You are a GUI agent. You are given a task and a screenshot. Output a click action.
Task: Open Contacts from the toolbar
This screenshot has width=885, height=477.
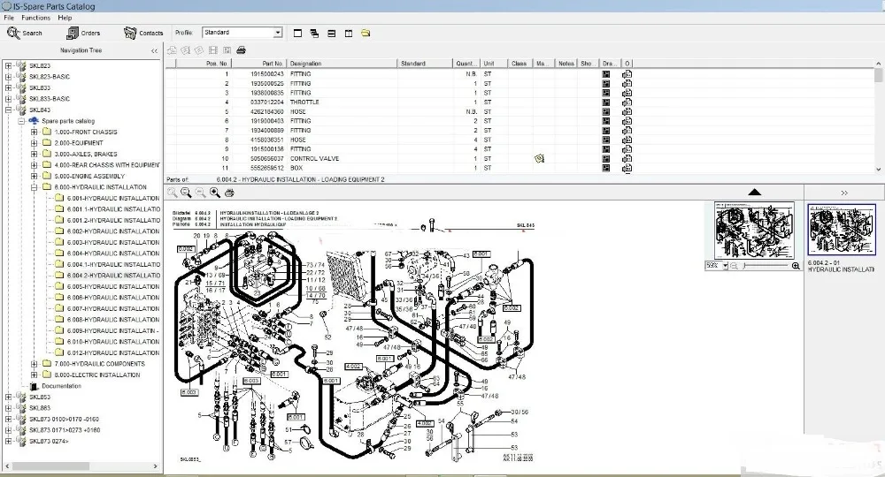tap(143, 33)
